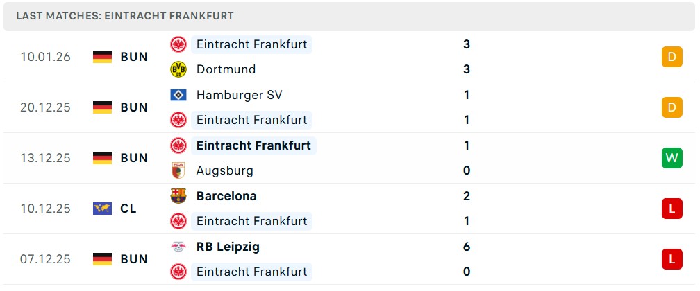Click German flag on the 07.12.25 match
700x291 pixels.
(102, 259)
